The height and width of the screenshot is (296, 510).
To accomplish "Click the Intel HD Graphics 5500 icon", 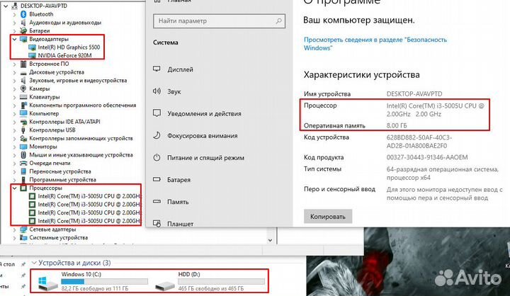I will point(32,47).
